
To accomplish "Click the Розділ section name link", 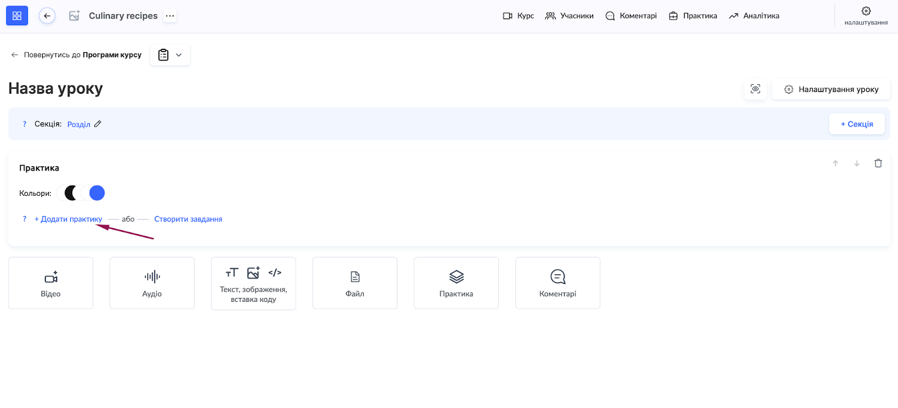I will [79, 125].
